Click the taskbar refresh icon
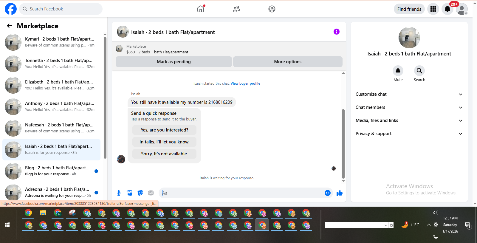 point(391,225)
